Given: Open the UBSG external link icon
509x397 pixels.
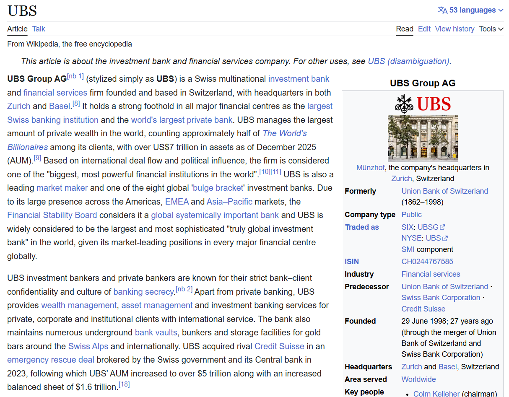Looking at the screenshot, I should coord(443,227).
